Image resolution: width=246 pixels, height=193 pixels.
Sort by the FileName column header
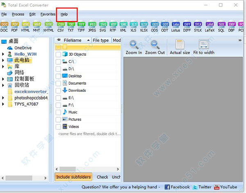(73, 40)
